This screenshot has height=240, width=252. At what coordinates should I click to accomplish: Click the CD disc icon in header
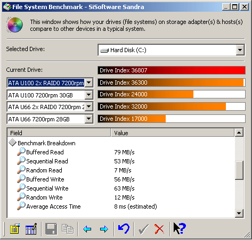tap(15, 24)
